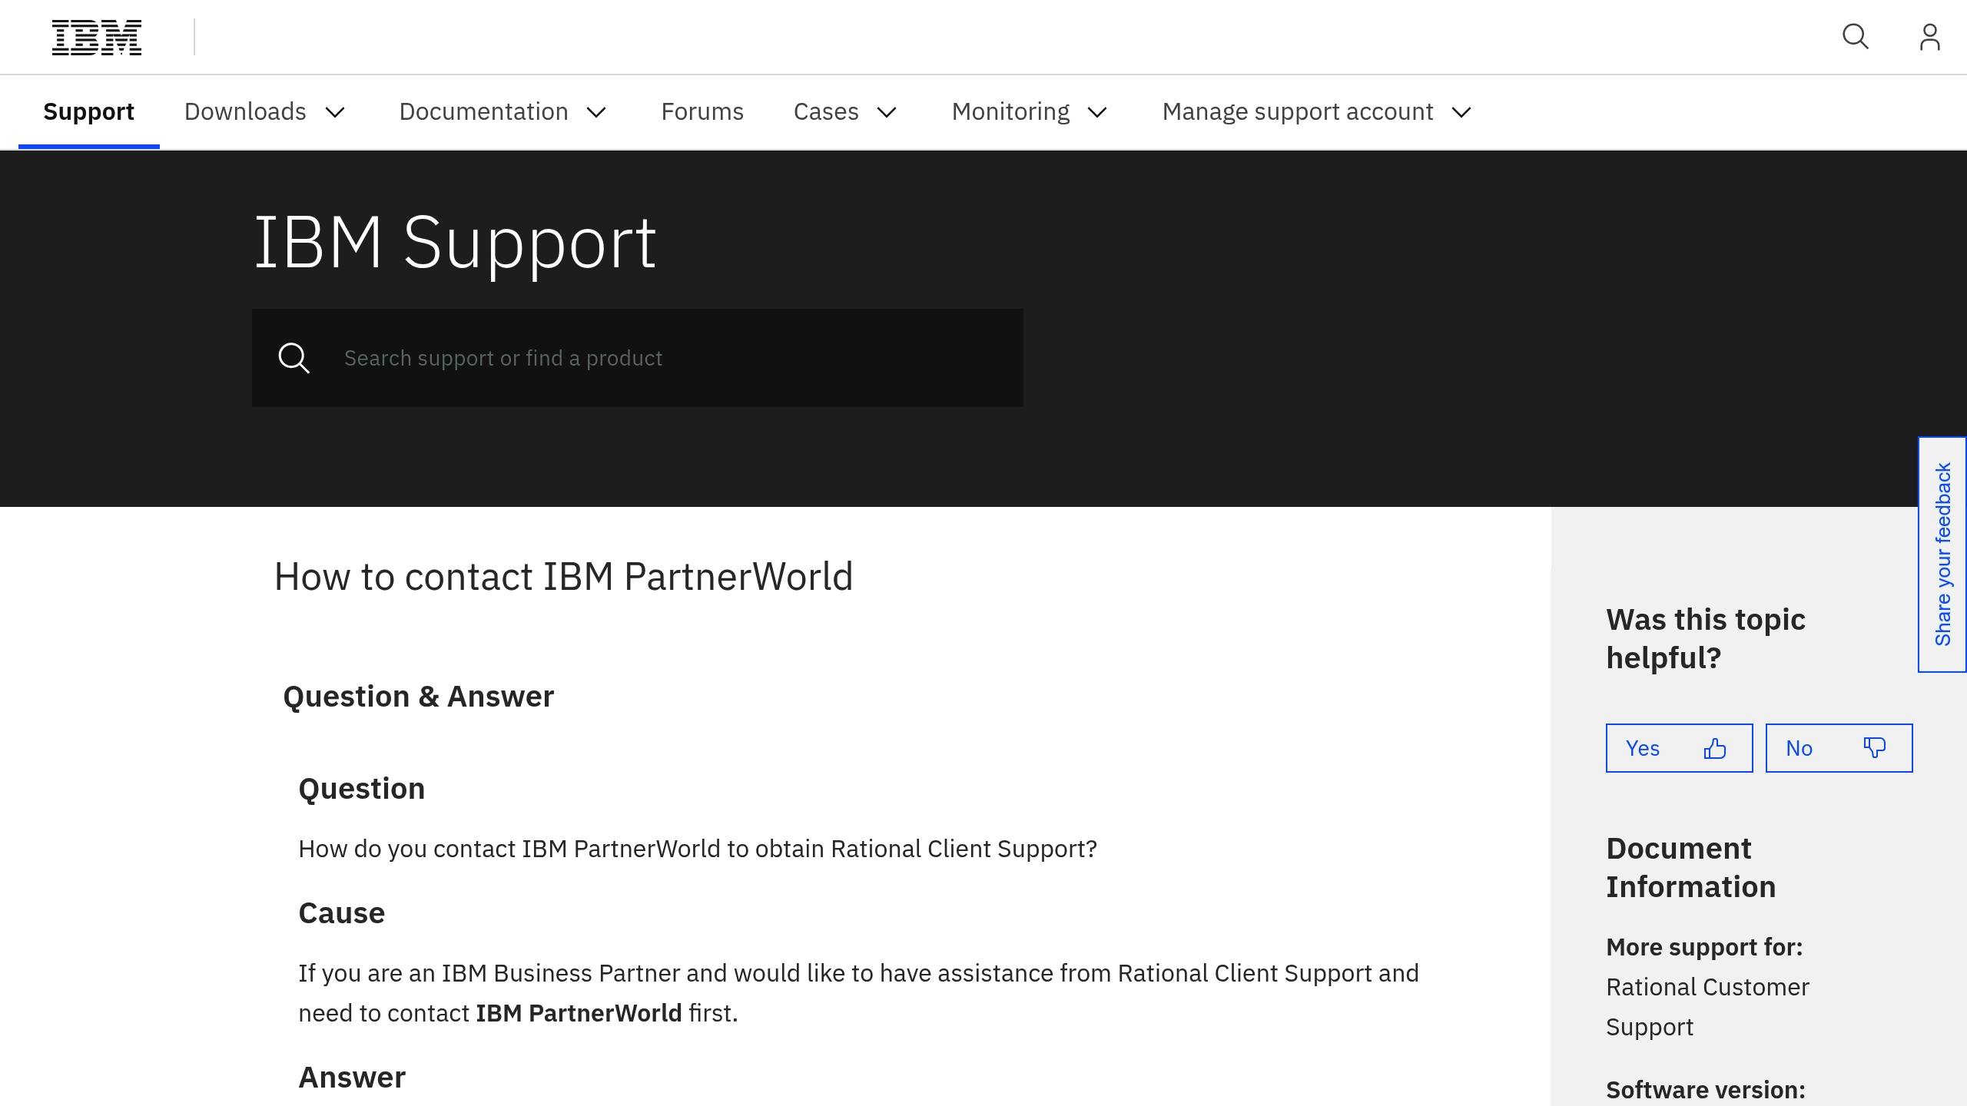The height and width of the screenshot is (1106, 1967).
Task: Click the thumbs-down icon on the No button
Action: point(1875,748)
